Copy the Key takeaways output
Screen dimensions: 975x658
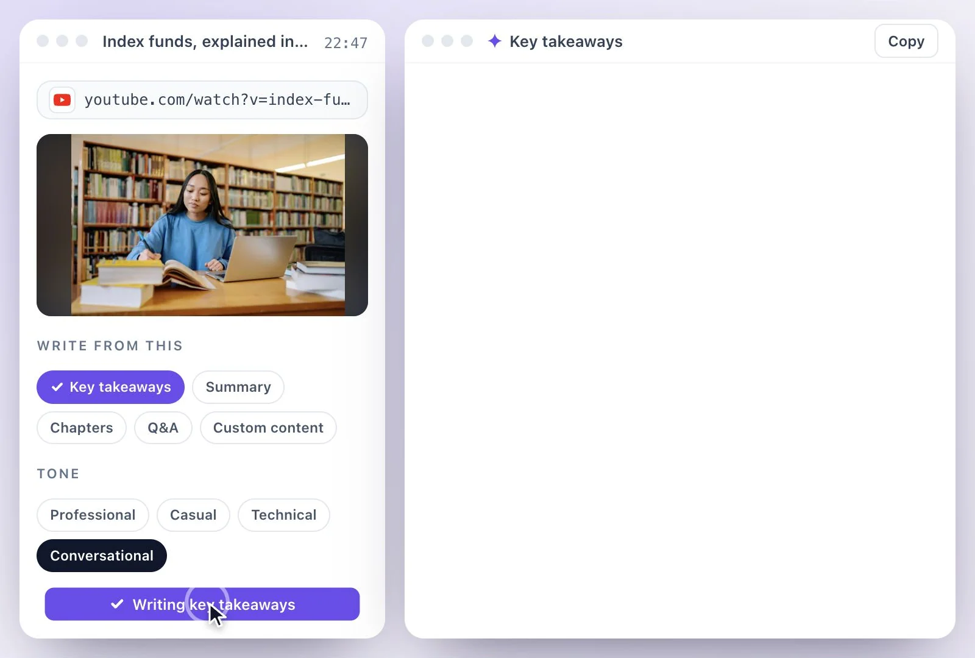(x=906, y=41)
